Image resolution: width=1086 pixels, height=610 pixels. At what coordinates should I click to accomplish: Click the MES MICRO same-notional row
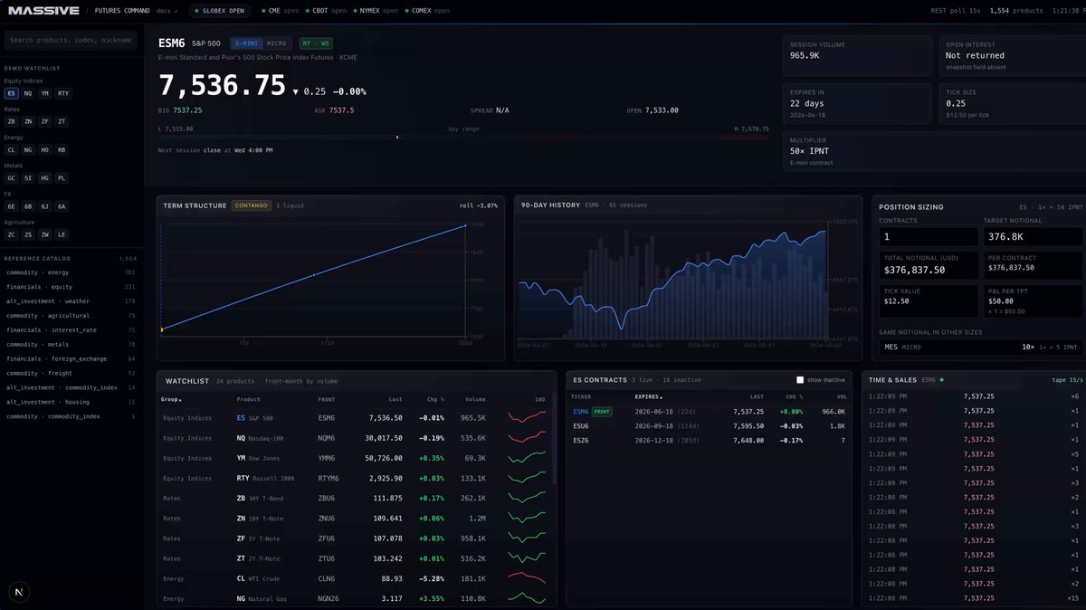(x=980, y=347)
